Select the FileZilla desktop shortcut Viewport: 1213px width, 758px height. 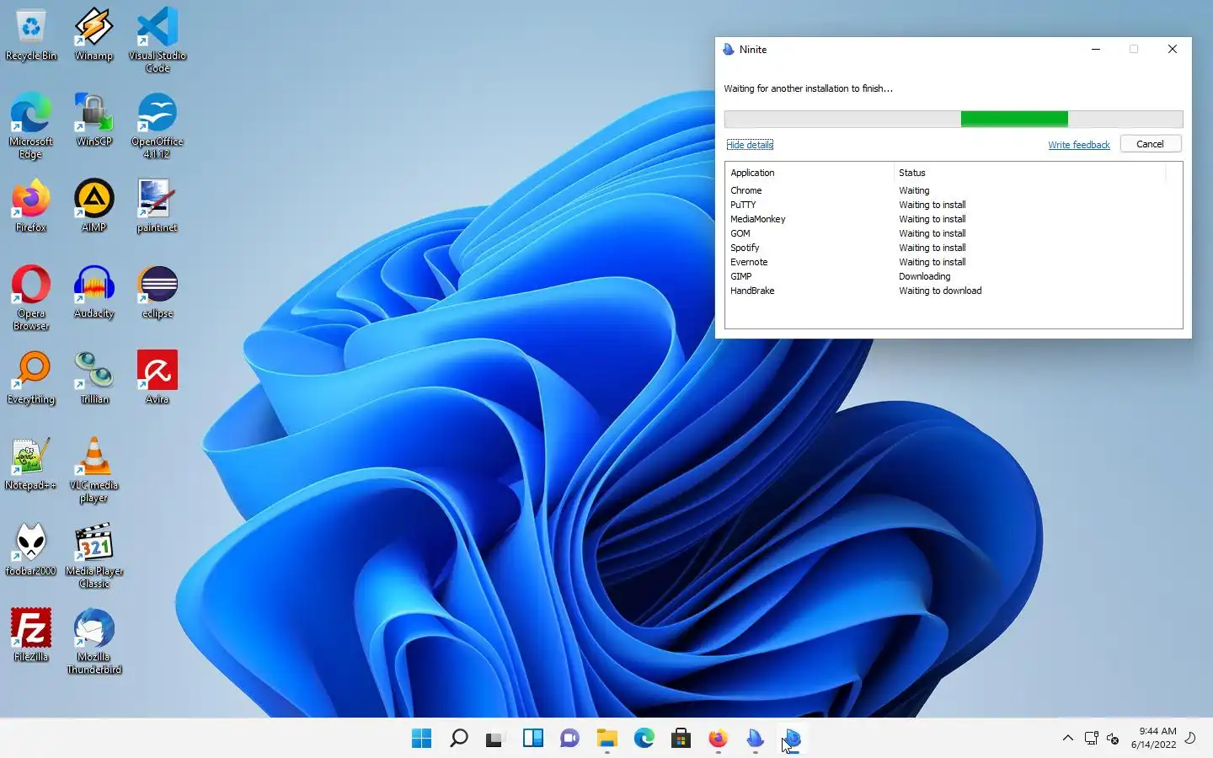31,636
